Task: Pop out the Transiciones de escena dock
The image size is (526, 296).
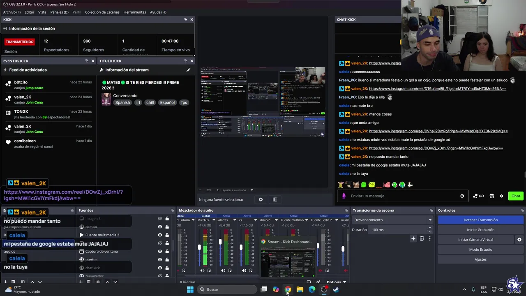Action: (431, 210)
